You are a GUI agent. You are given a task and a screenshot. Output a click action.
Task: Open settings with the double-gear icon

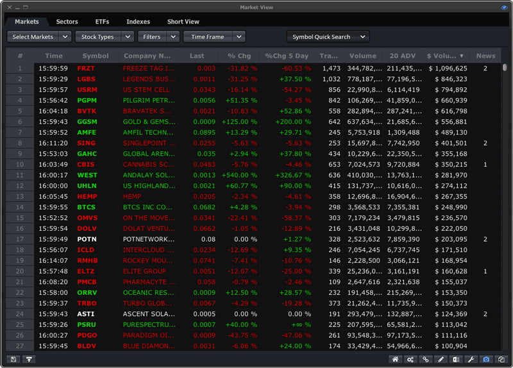[x=410, y=360]
